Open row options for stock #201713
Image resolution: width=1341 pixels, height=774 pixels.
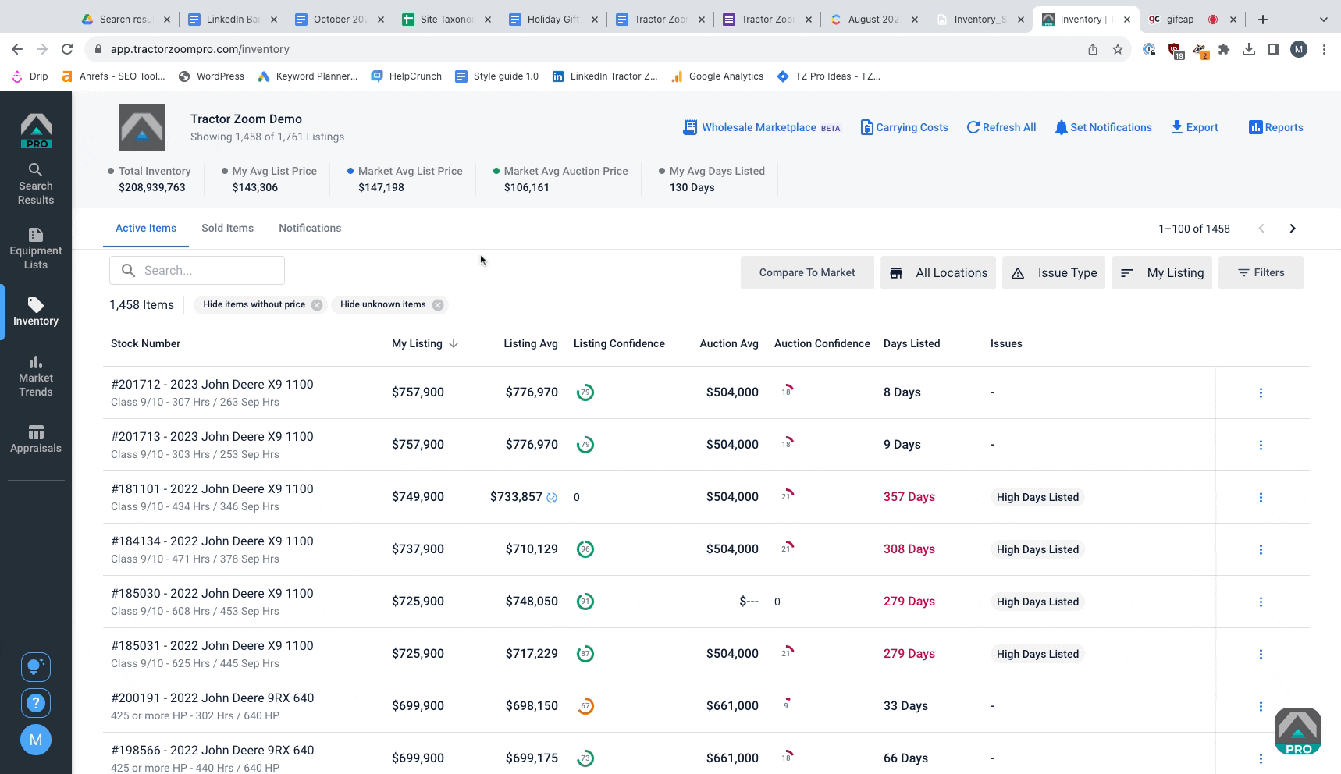click(x=1261, y=445)
